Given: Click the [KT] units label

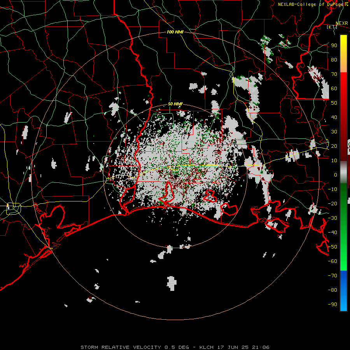Looking at the screenshot, I should pos(332,27).
